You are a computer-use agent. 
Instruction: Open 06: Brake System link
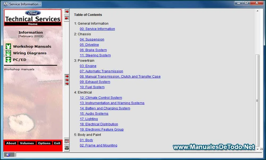point(93,50)
